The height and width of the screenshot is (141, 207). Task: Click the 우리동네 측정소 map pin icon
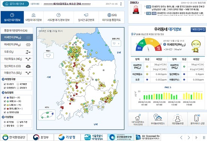tap(158, 117)
